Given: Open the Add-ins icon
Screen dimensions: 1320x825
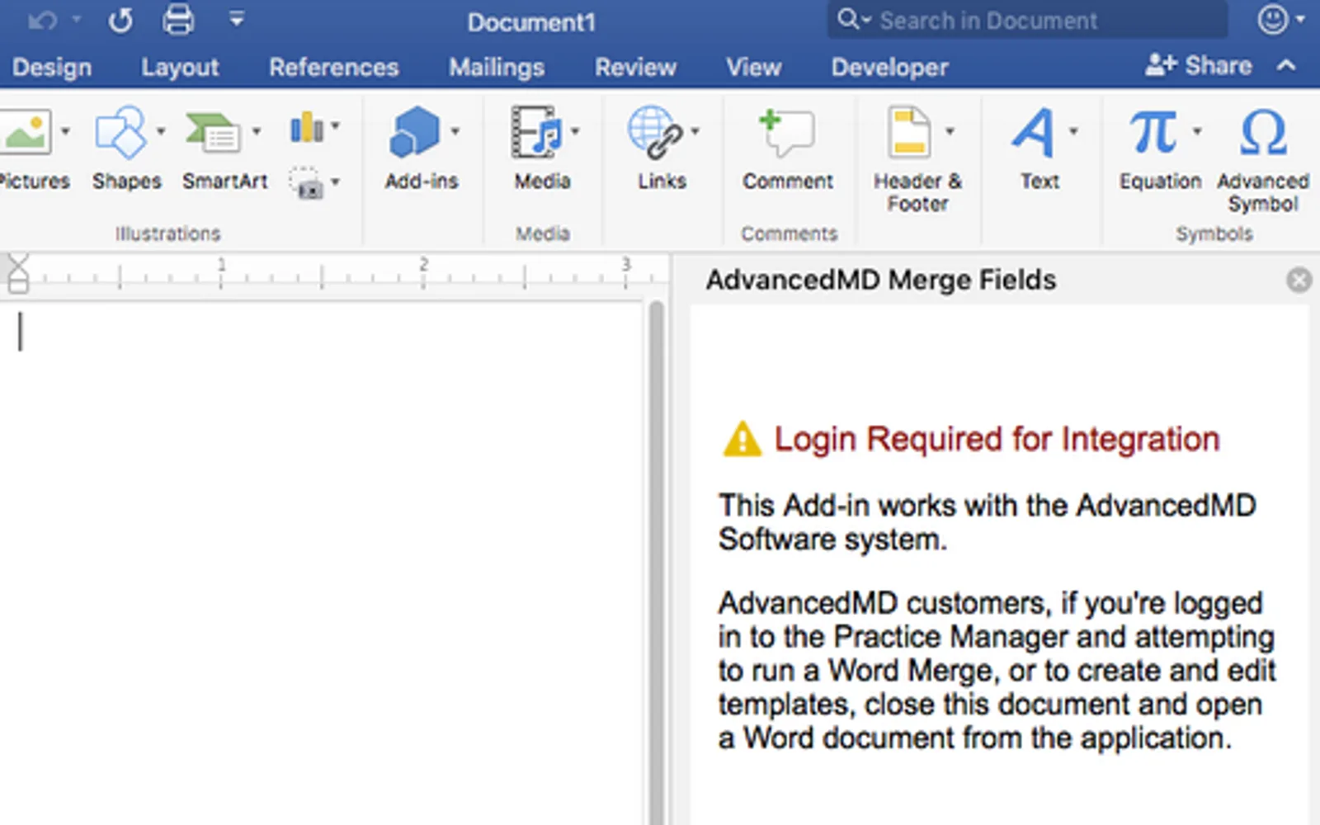Looking at the screenshot, I should click(415, 132).
